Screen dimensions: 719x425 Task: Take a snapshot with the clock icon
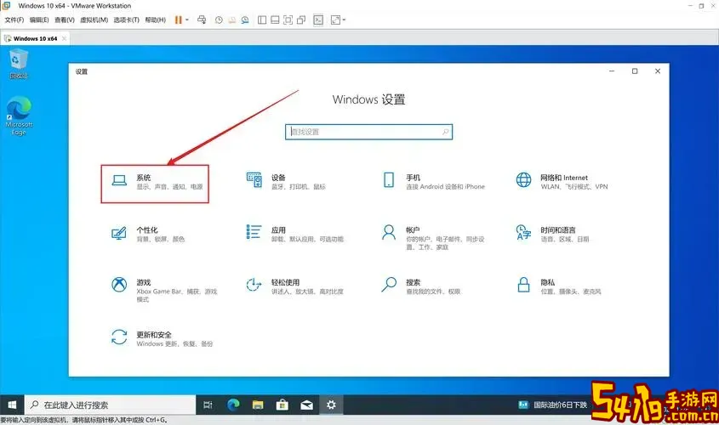[x=219, y=20]
